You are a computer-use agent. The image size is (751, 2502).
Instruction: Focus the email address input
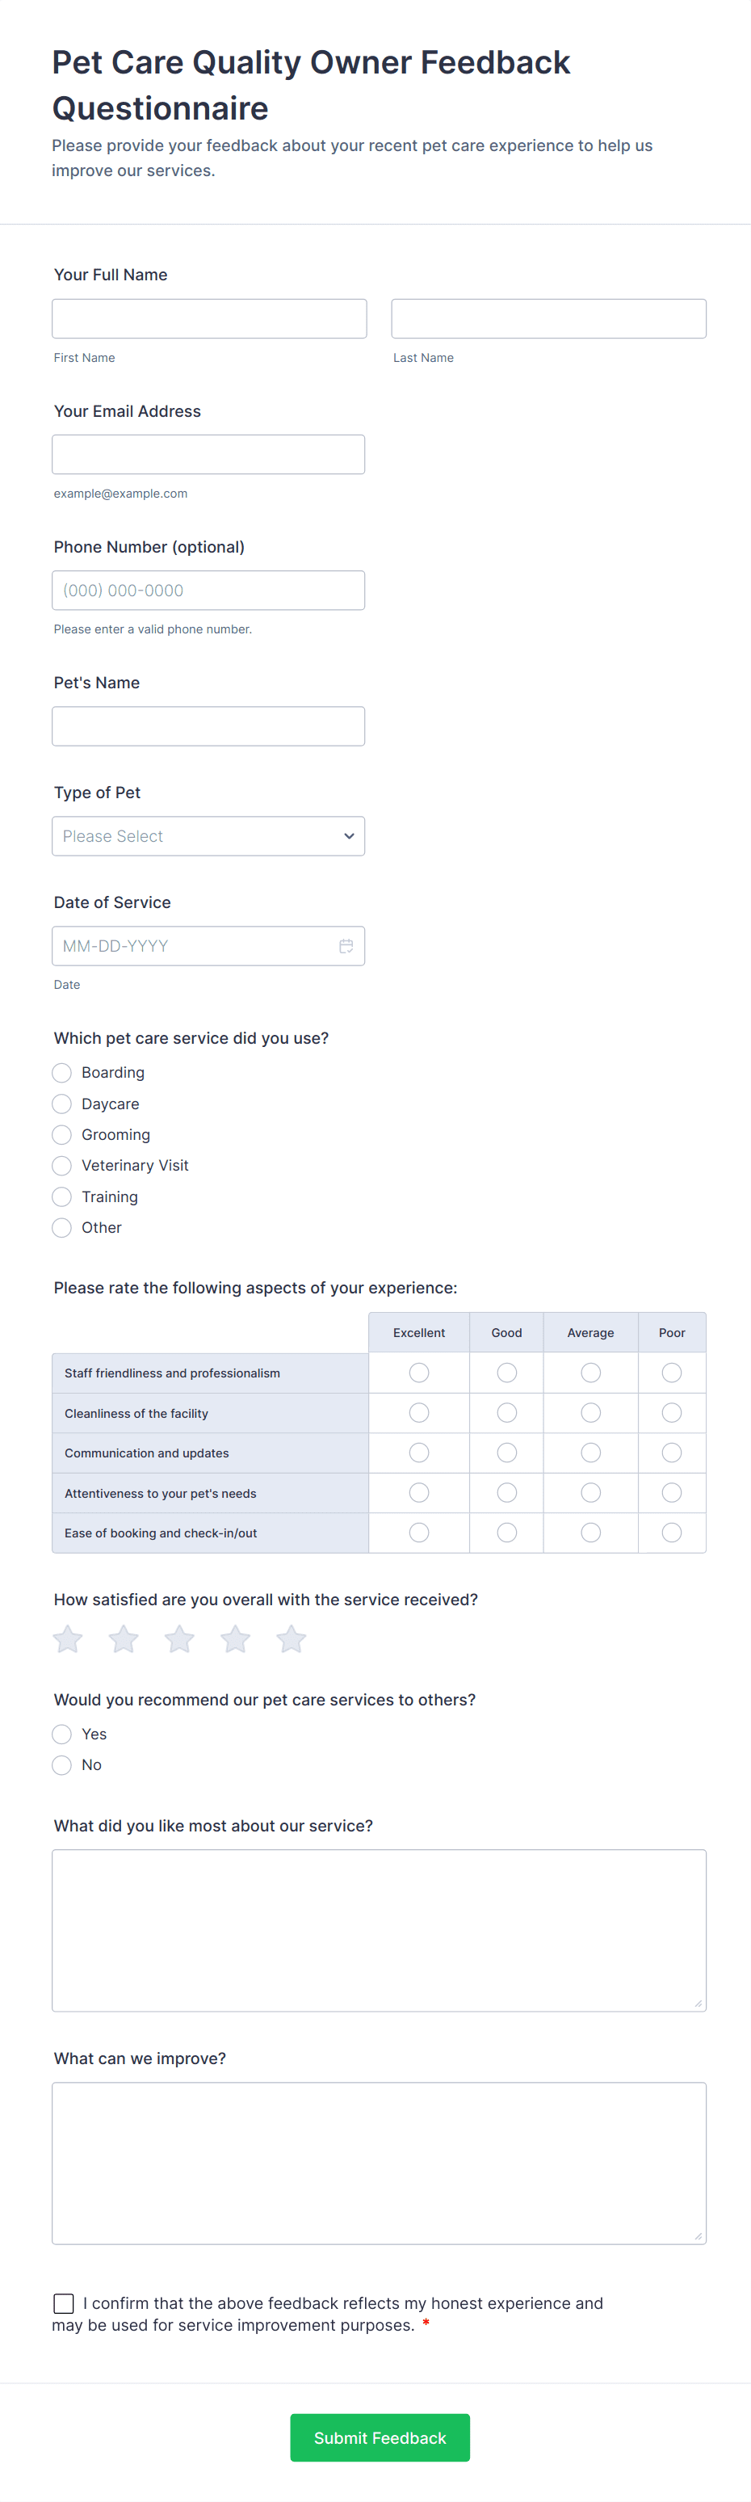208,455
